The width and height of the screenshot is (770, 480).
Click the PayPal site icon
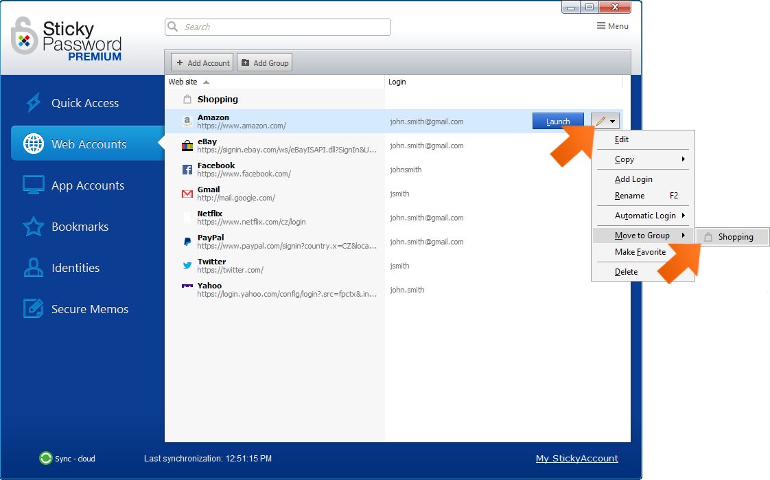click(187, 242)
